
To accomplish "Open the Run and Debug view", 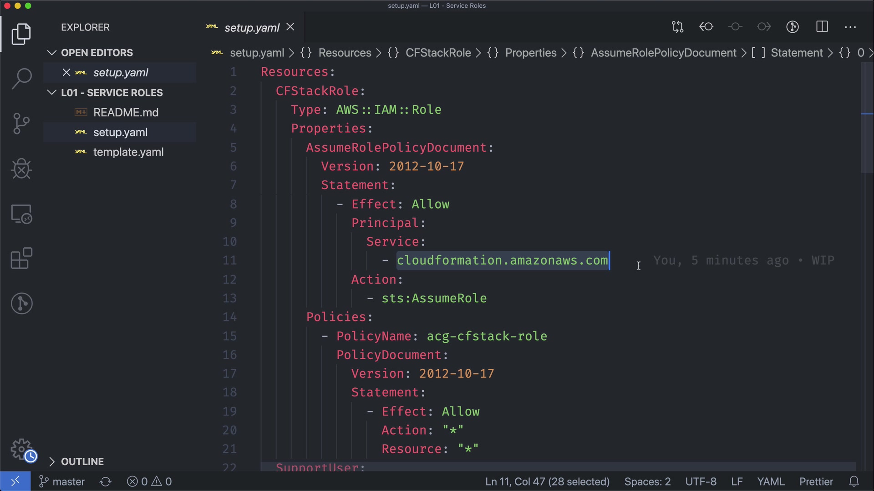I will [21, 169].
